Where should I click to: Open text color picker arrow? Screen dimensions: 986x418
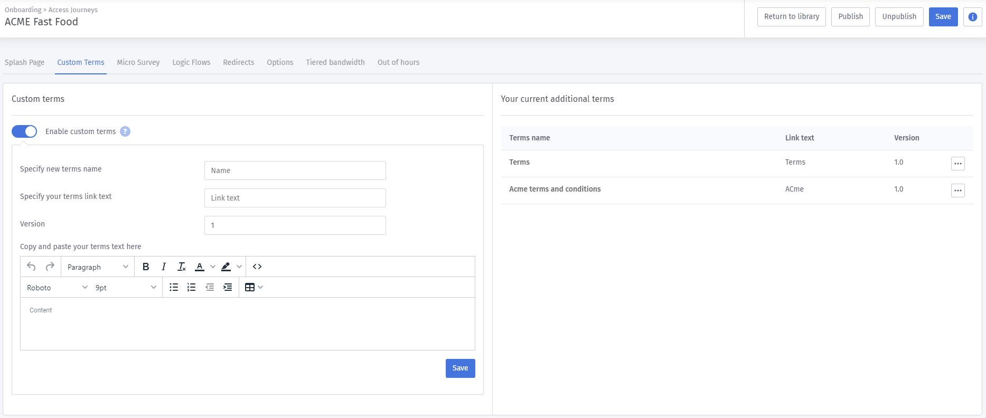click(213, 267)
